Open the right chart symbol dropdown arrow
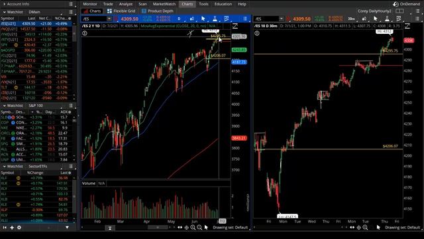The image size is (424, 239). pyautogui.click(x=282, y=19)
